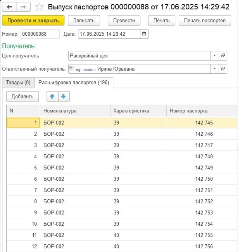Expand the Цех-получатель dropdown list

215,56
